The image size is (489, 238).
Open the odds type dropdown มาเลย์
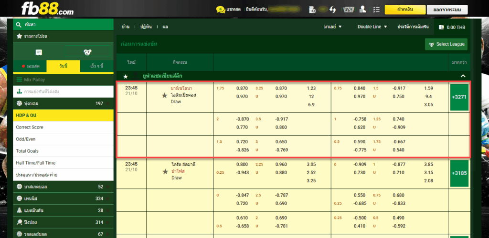(333, 27)
